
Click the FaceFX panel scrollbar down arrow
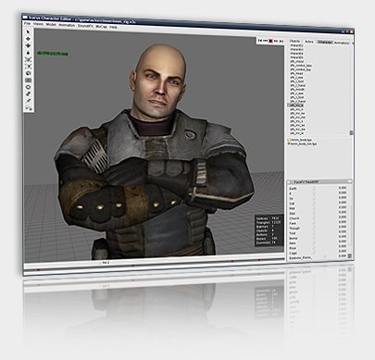350,256
